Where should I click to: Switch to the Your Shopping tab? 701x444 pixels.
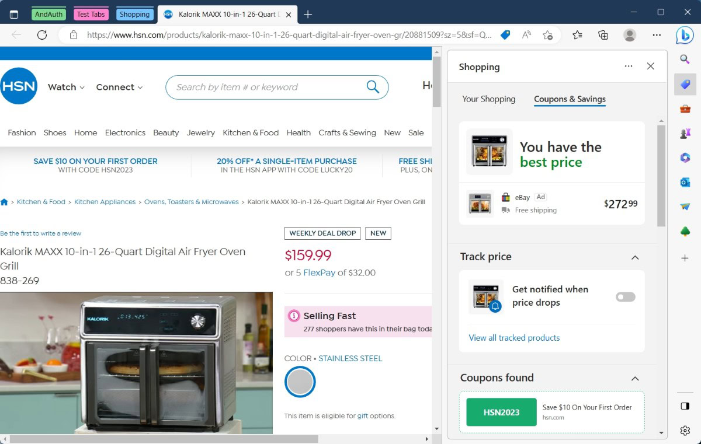point(488,99)
